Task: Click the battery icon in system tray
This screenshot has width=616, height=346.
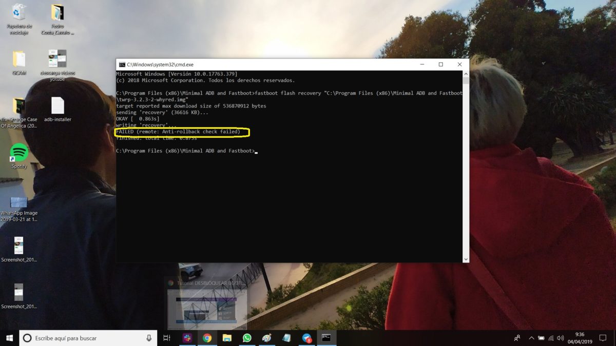Action: point(541,338)
